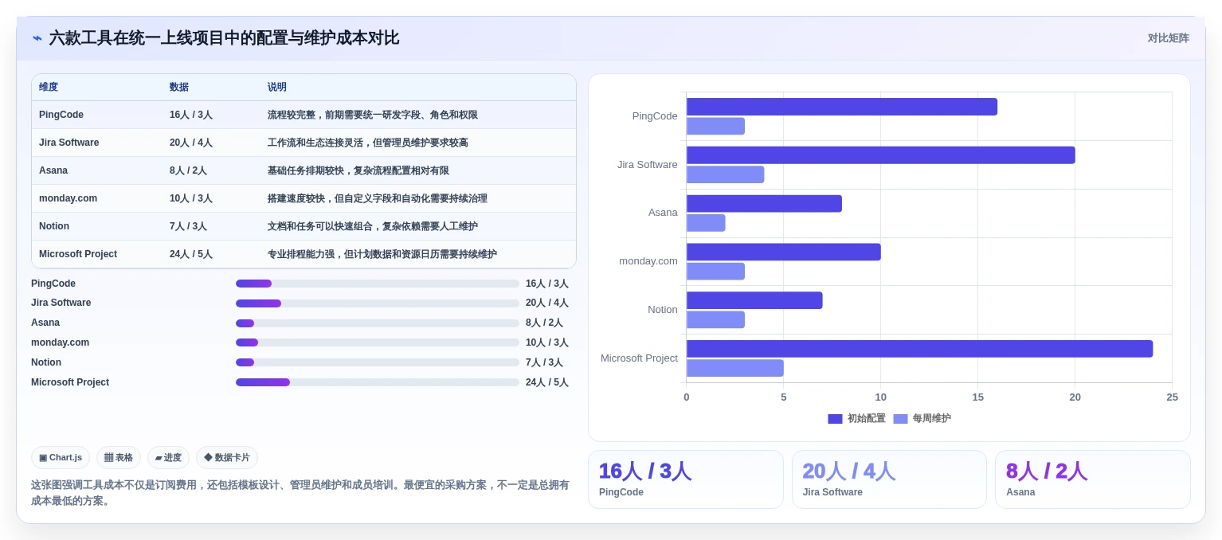Click Microsoft Project weekly maintenance chart bar
The image size is (1222, 540).
(x=735, y=368)
